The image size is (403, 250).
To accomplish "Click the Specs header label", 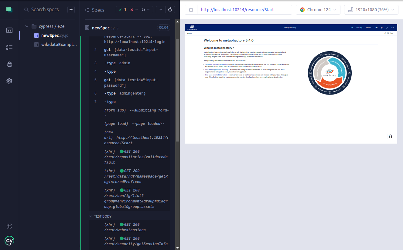I will [x=98, y=10].
